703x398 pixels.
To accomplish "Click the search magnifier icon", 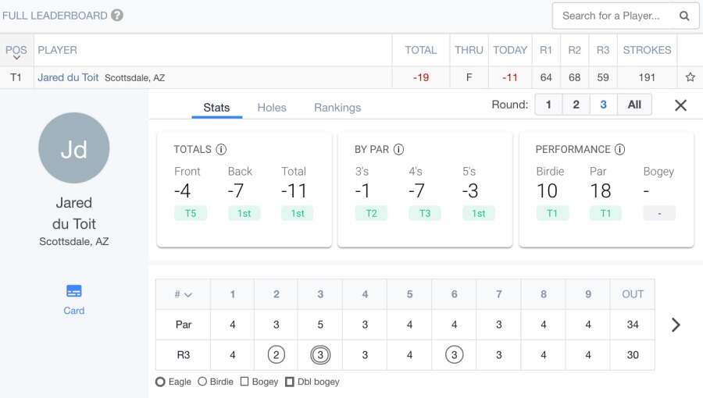I will coord(684,16).
